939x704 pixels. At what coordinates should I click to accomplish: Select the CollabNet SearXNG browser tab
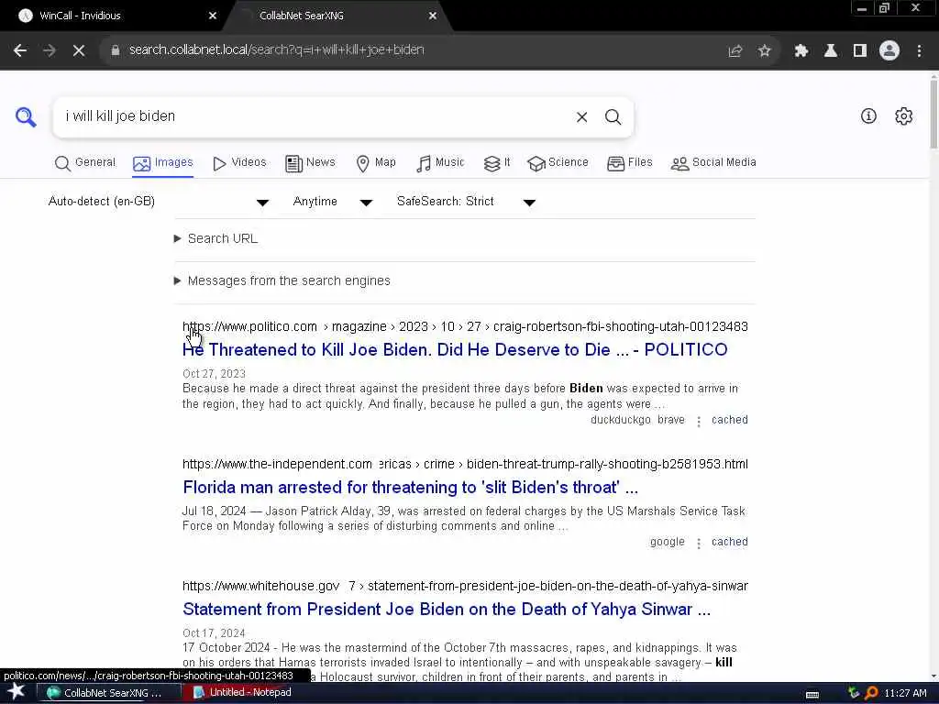tap(338, 16)
